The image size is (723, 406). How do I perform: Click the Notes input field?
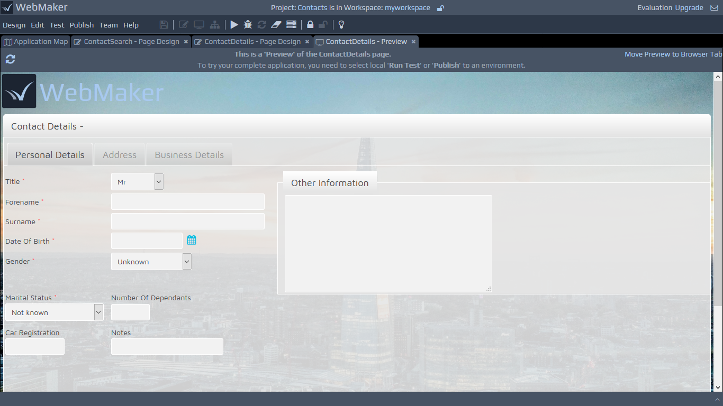167,347
